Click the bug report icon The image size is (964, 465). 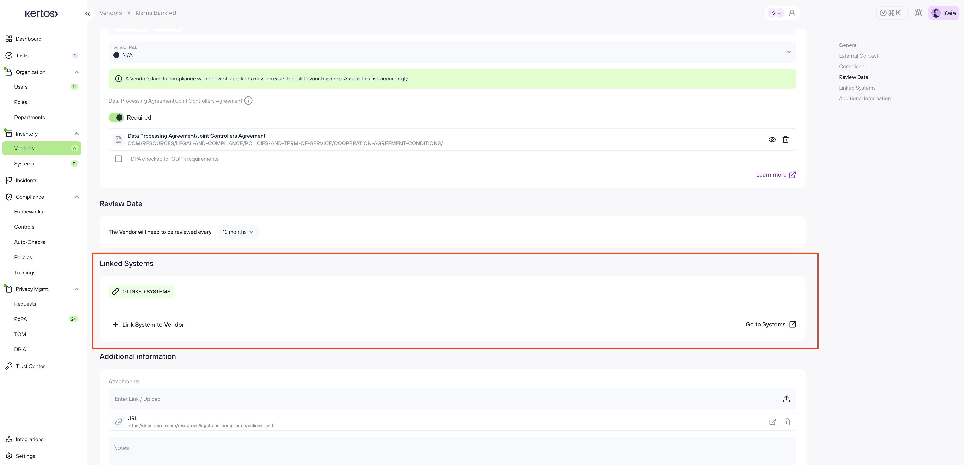coord(918,13)
